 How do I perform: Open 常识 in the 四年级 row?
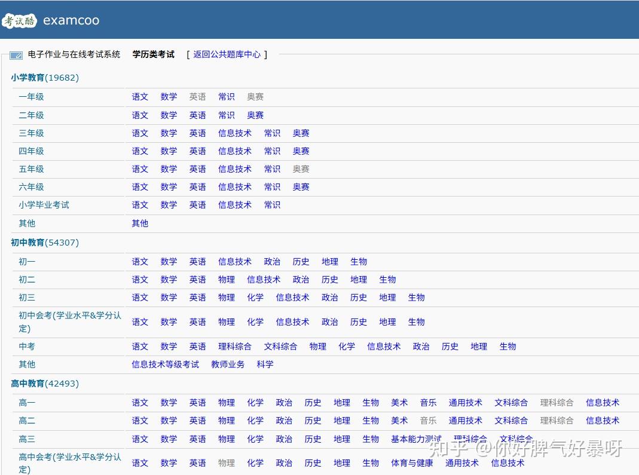[272, 151]
